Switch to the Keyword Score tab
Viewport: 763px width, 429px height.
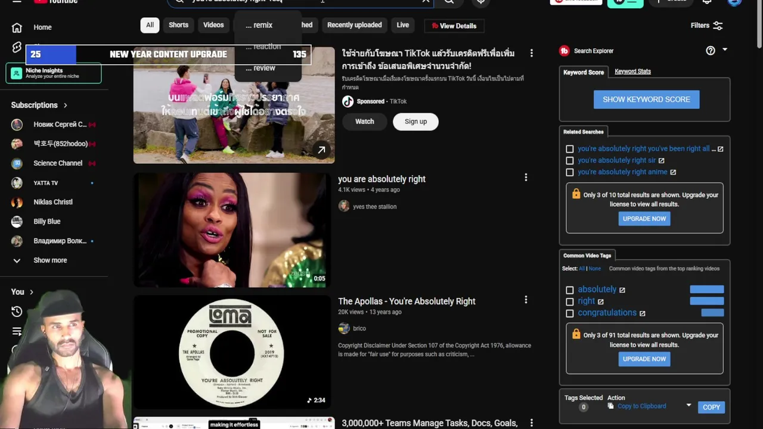pos(584,72)
